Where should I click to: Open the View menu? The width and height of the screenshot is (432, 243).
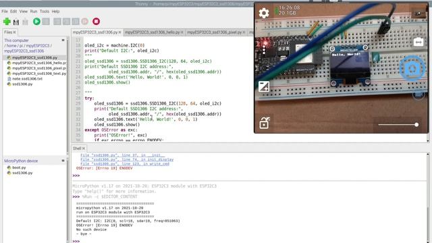pyautogui.click(x=24, y=11)
